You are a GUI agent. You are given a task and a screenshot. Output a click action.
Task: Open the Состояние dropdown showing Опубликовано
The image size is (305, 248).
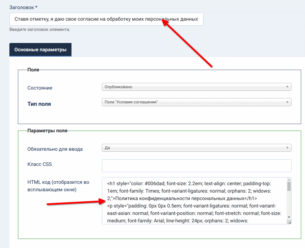[193, 87]
